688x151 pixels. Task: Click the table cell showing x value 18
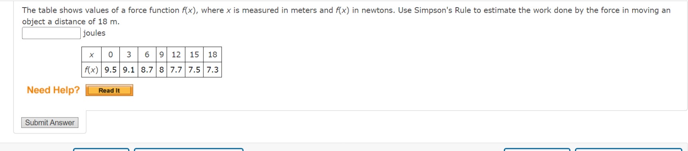click(x=213, y=55)
